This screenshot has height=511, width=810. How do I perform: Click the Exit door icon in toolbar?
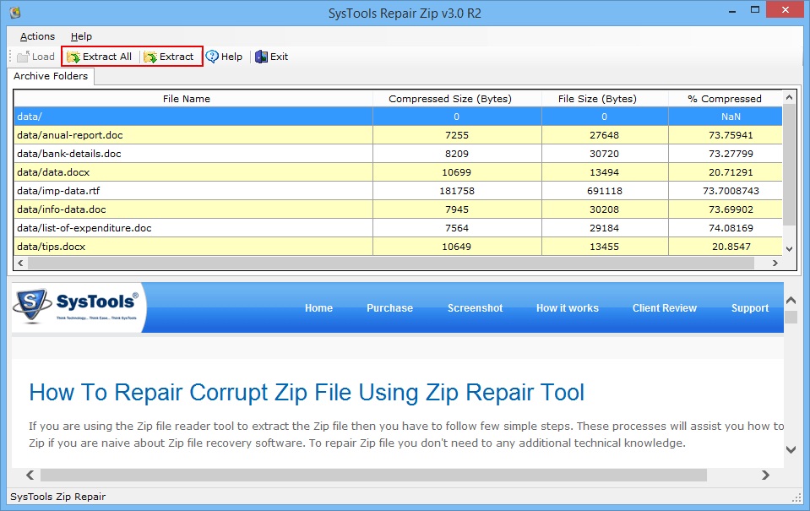click(x=261, y=57)
